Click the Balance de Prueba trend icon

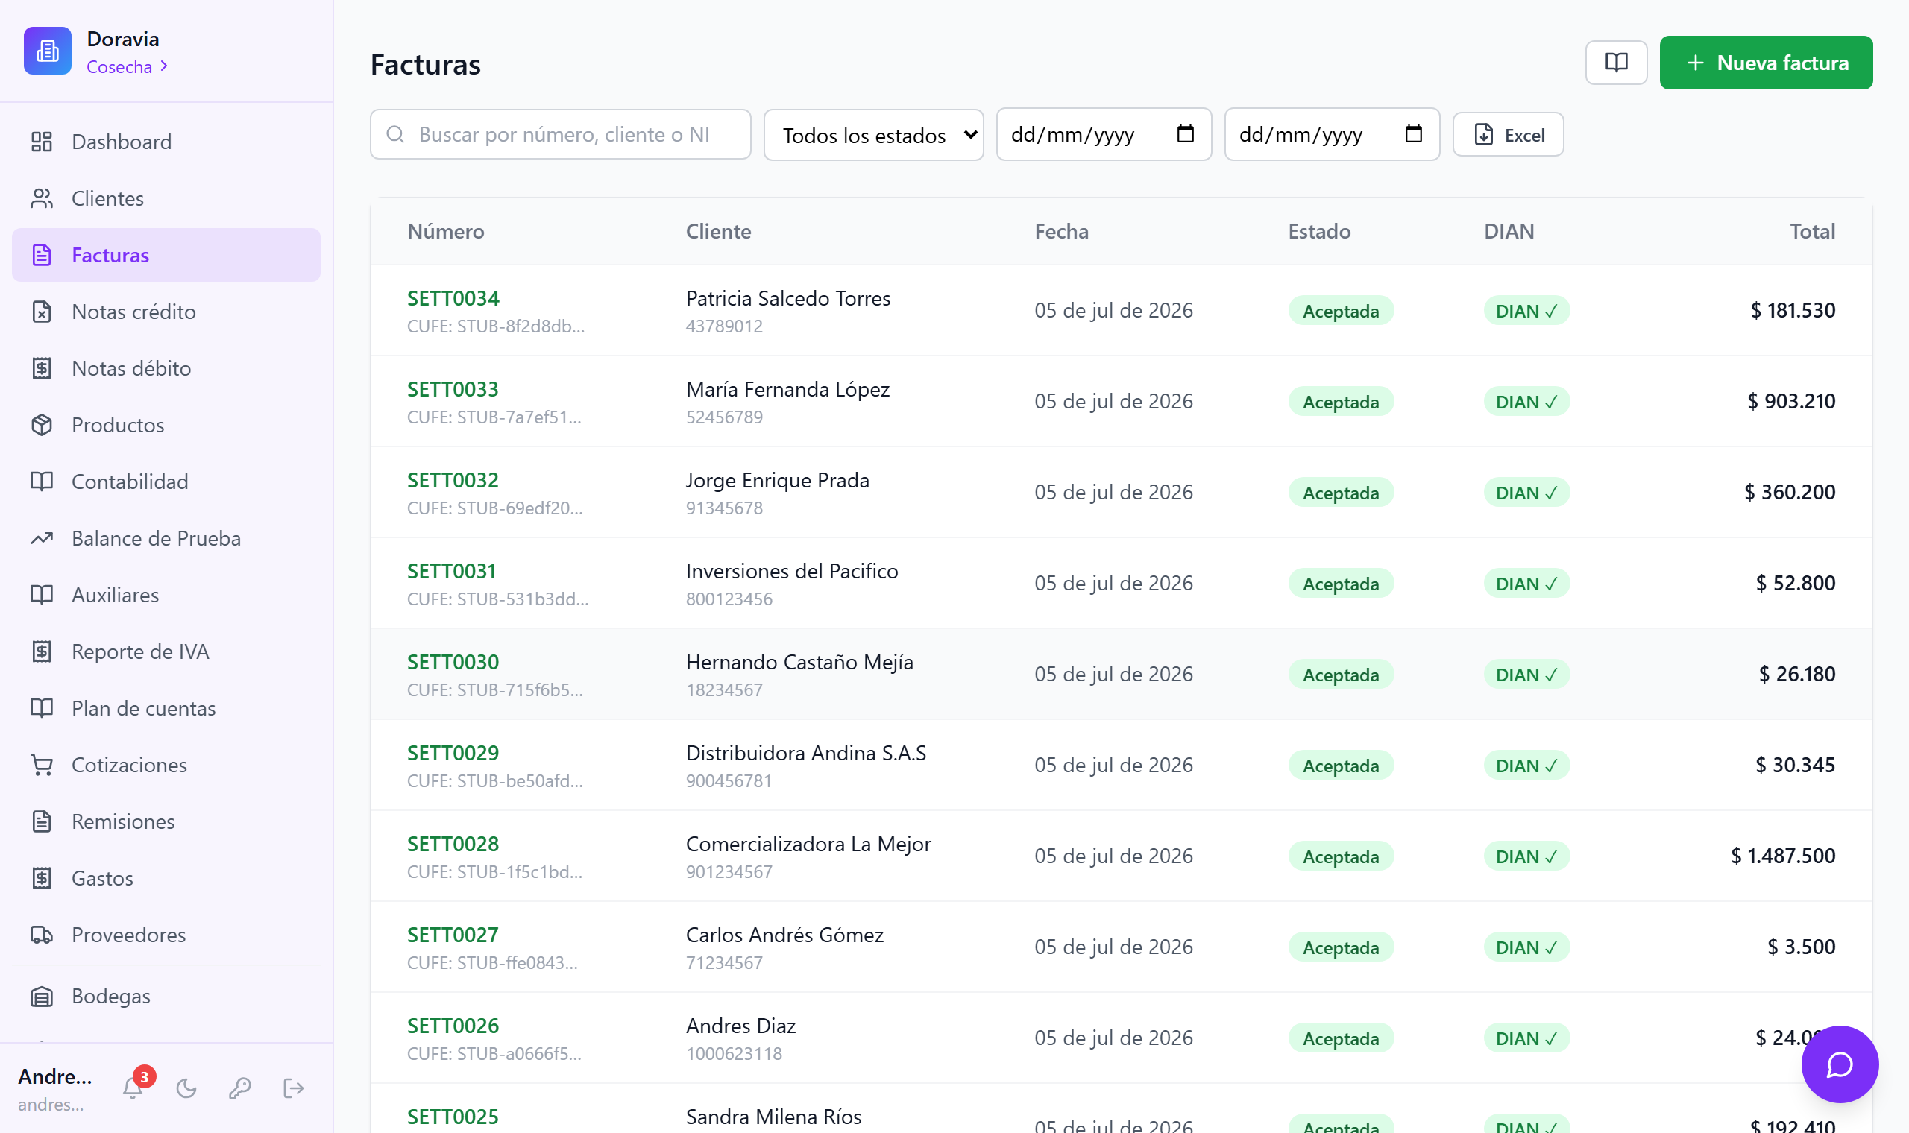click(42, 538)
